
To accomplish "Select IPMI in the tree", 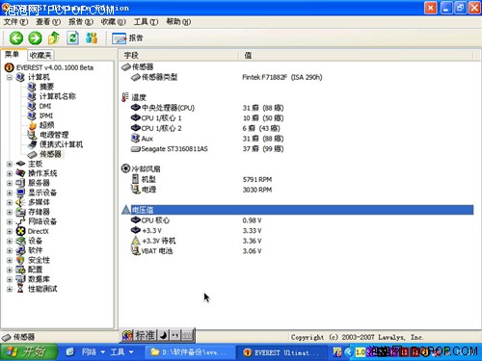I will [x=46, y=116].
